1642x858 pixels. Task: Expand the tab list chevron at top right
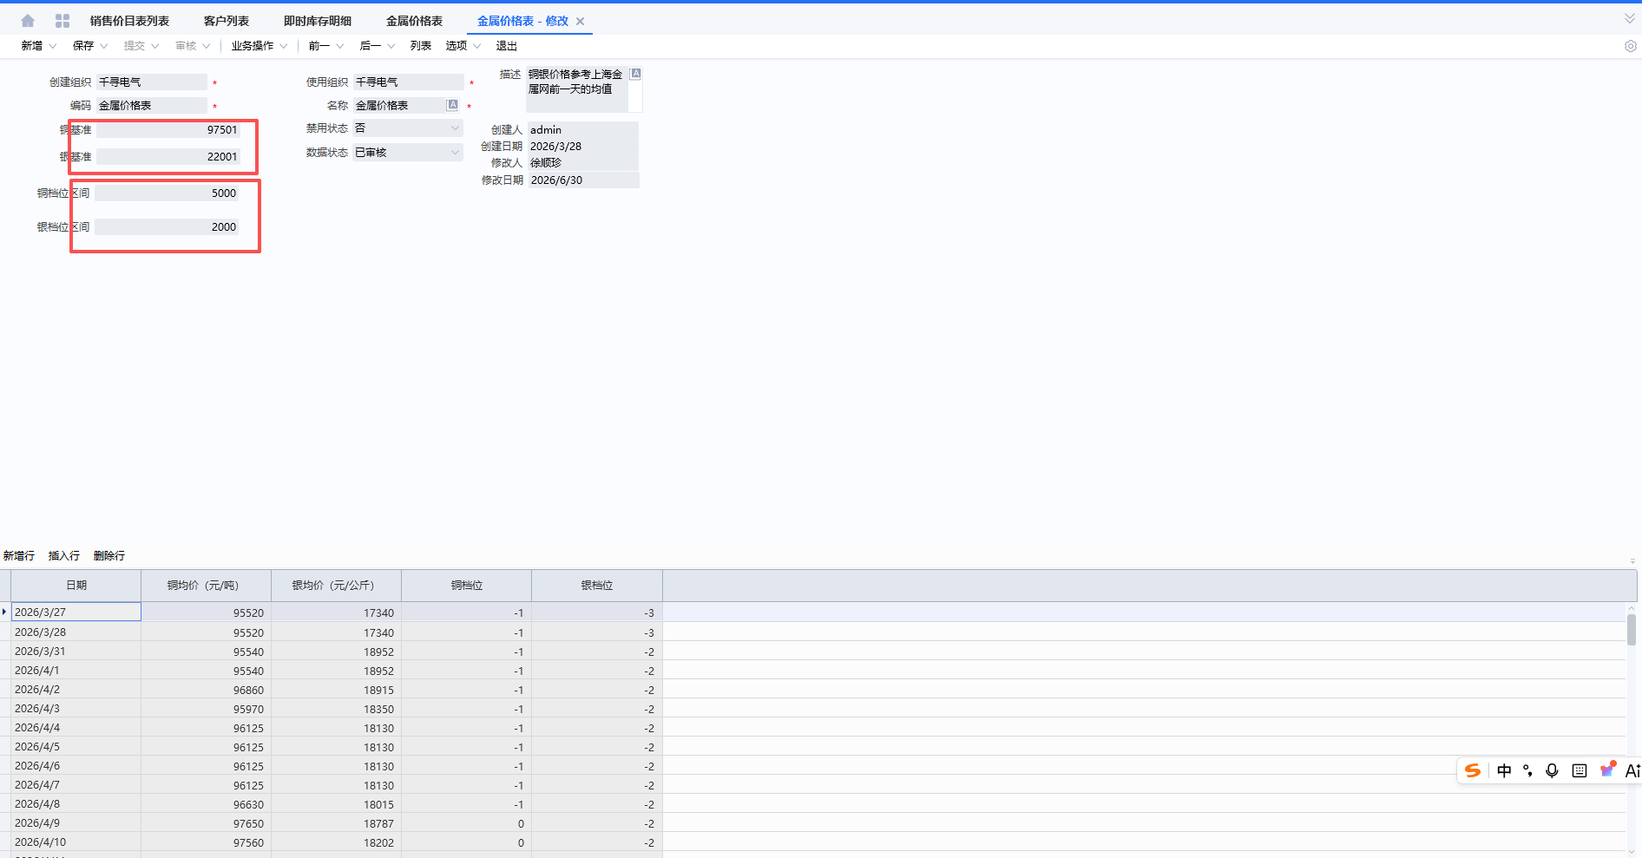[x=1629, y=18]
